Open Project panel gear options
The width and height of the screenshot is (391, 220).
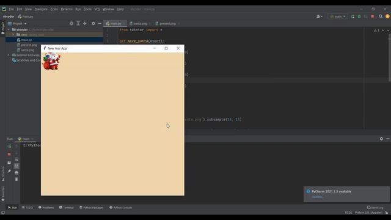tap(93, 23)
